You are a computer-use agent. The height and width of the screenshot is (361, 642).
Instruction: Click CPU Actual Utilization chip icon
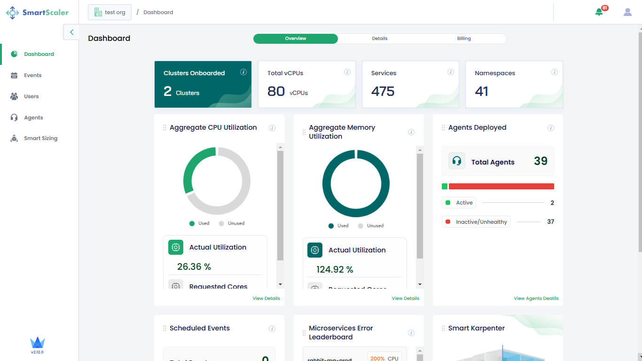click(176, 247)
